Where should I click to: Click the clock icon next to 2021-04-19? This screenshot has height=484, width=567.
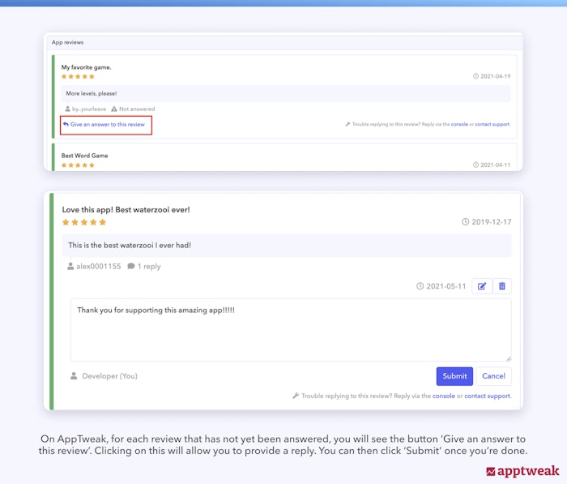point(476,76)
